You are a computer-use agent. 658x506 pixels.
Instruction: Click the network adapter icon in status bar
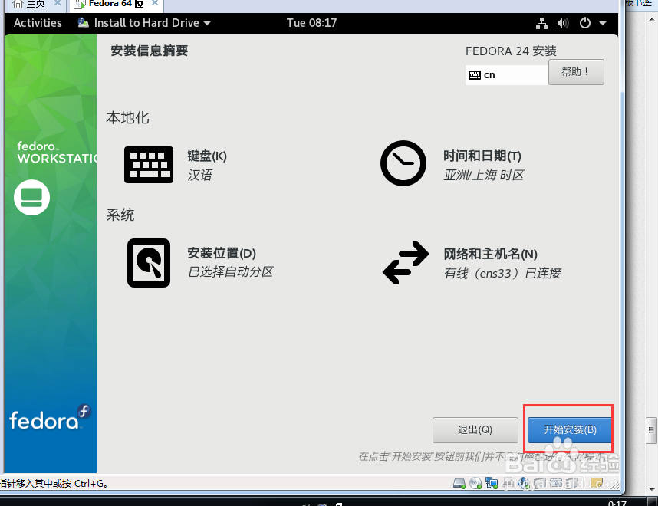point(492,484)
